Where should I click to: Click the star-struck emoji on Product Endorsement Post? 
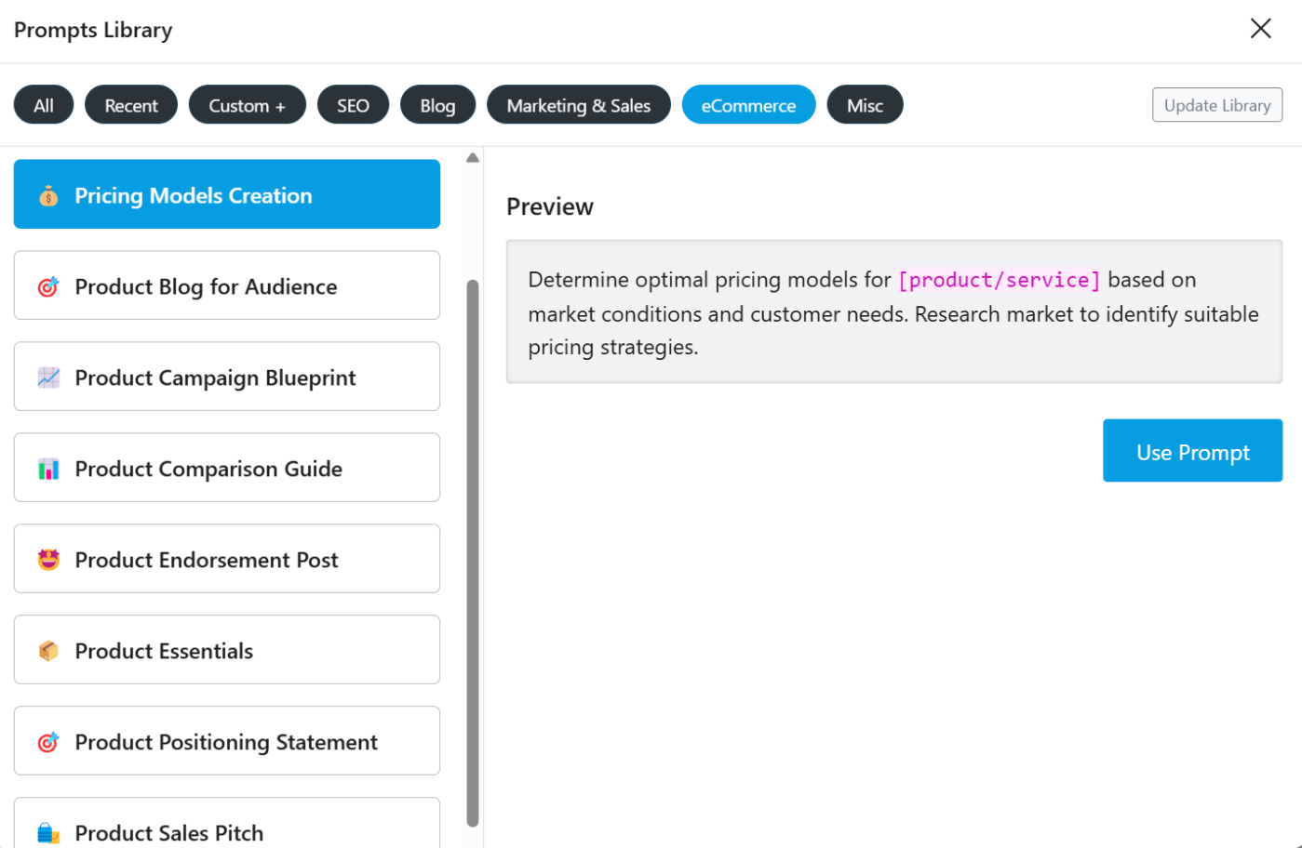48,559
